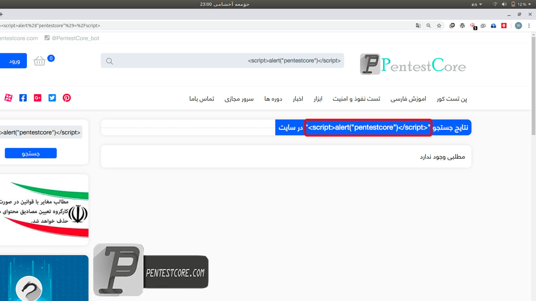Viewport: 536px width, 301px height.
Task: Open the Pinterest social icon
Action: coord(66,98)
